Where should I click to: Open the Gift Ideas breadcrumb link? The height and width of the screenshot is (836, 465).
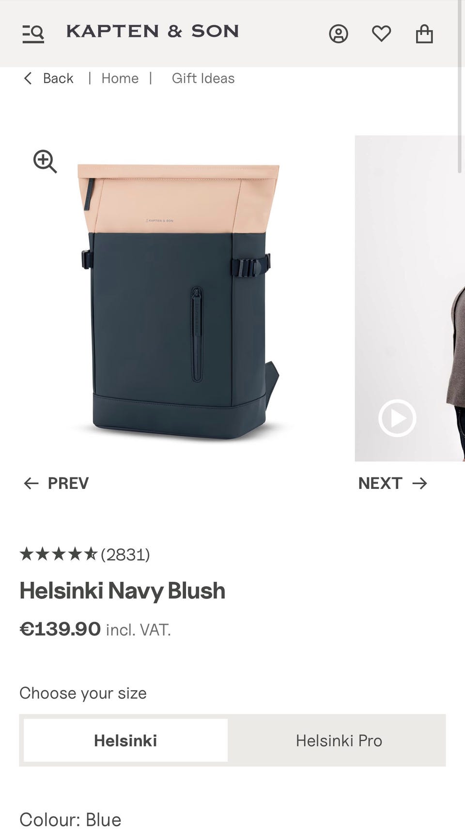(203, 78)
